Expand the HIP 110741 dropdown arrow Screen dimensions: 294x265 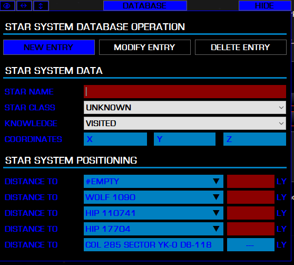tap(216, 213)
